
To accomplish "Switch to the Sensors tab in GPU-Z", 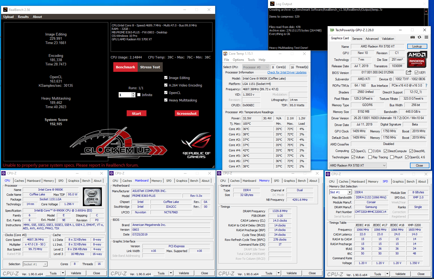I will [357, 39].
